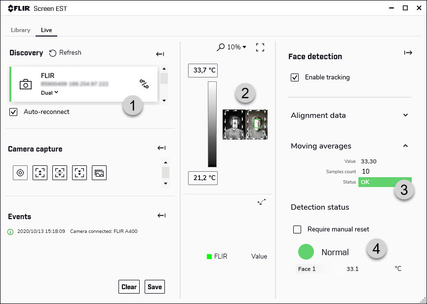Click the Clear events button
This screenshot has height=304, width=427.
(x=129, y=287)
